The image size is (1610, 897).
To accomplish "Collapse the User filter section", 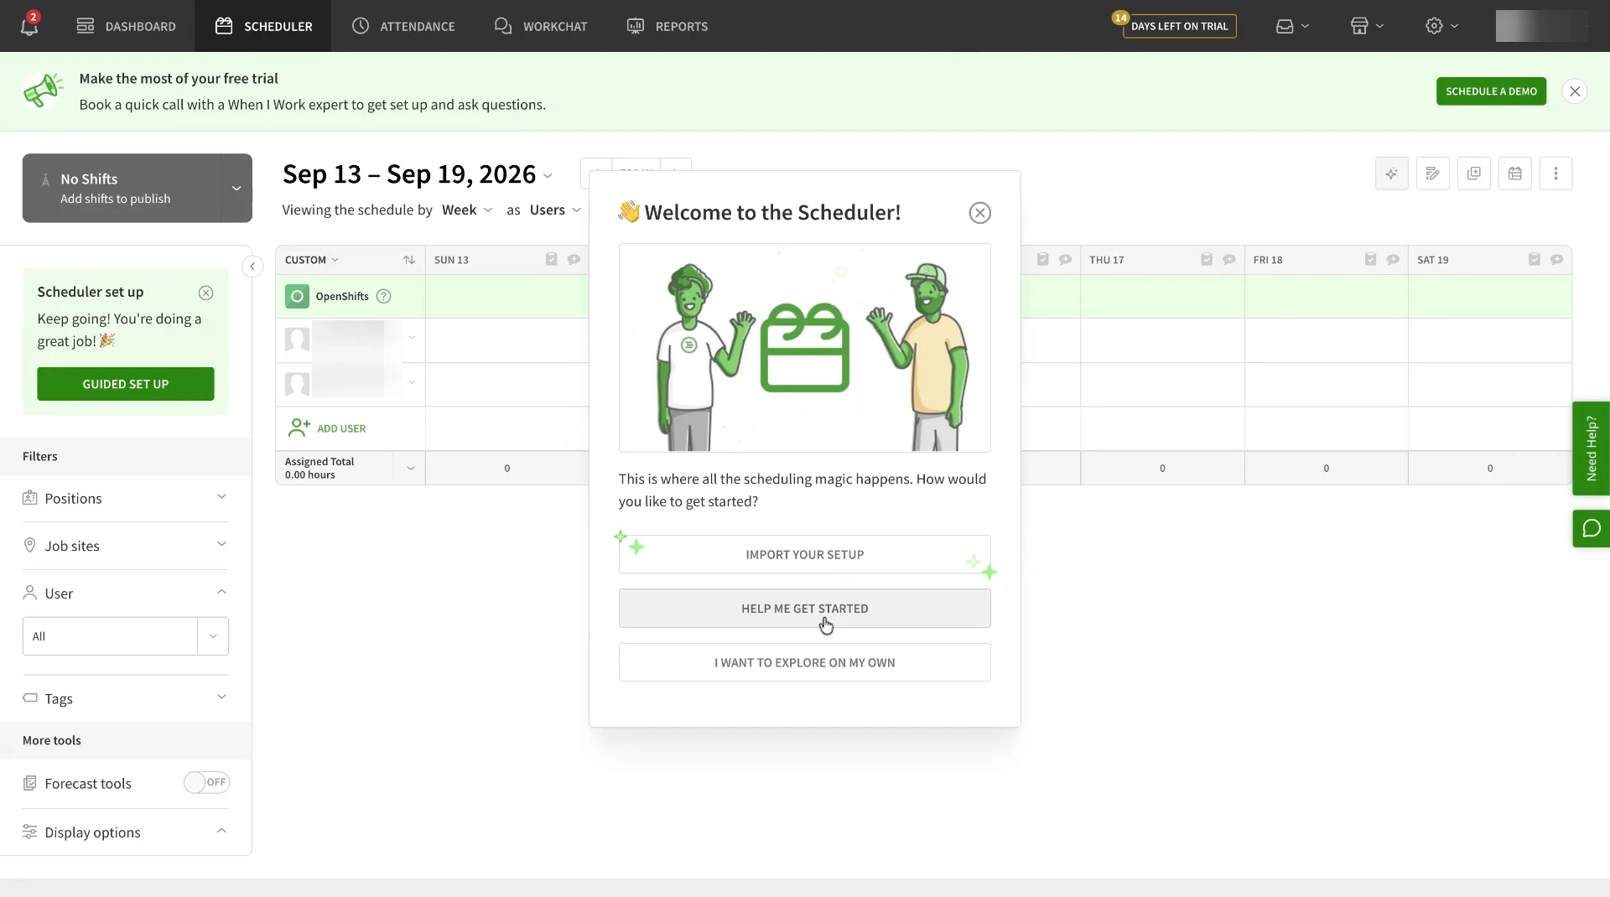I will 126,594.
